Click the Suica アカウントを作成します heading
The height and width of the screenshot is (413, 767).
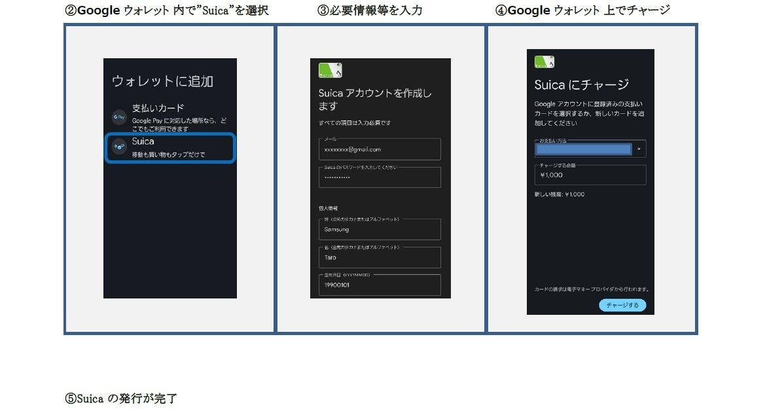[x=375, y=99]
